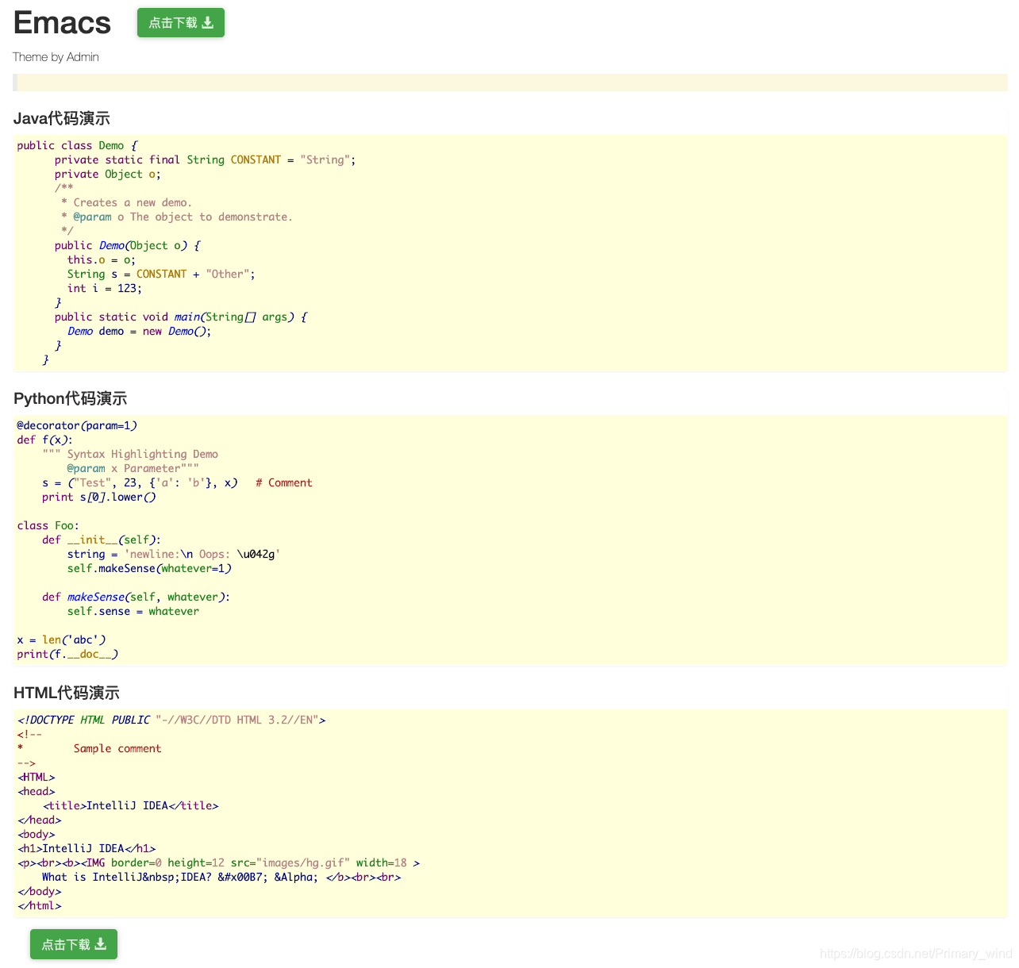1019x968 pixels.
Task: Click the 'private static final String CONSTANT' line
Action: [x=206, y=160]
